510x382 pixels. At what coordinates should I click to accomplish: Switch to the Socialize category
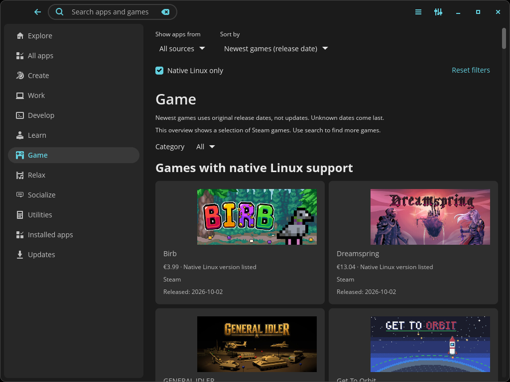point(74,195)
